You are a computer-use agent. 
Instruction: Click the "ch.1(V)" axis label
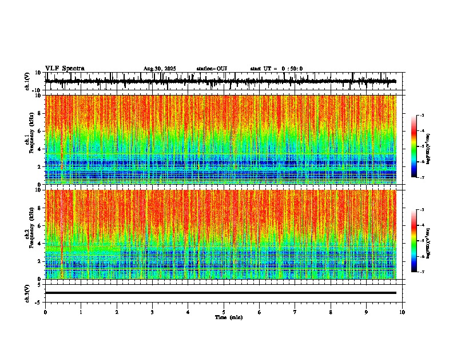27,81
